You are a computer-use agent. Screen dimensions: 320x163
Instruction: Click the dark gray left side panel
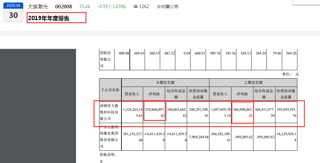point(38,105)
